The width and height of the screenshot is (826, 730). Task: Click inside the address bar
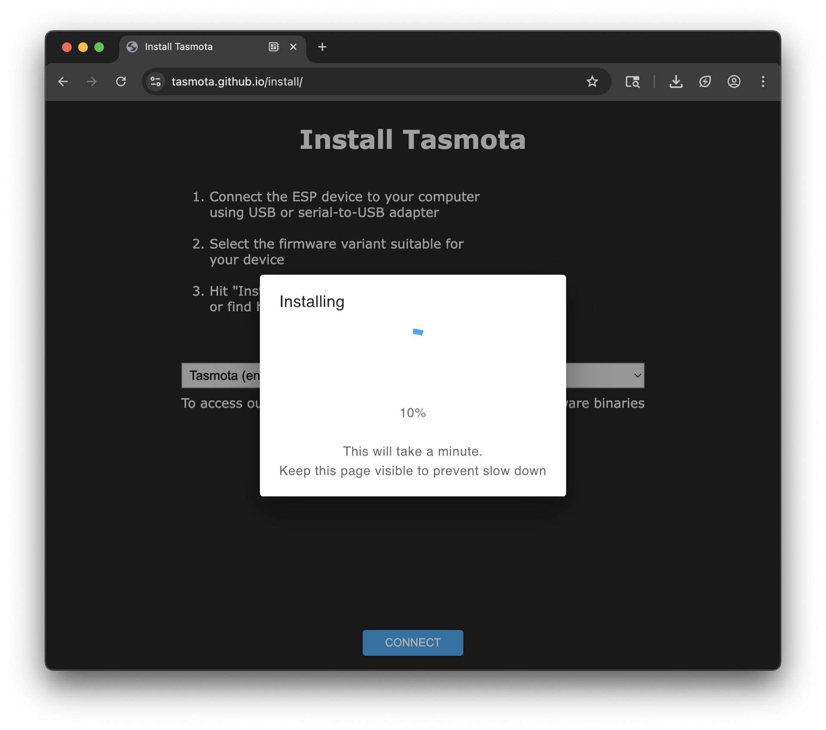point(301,81)
